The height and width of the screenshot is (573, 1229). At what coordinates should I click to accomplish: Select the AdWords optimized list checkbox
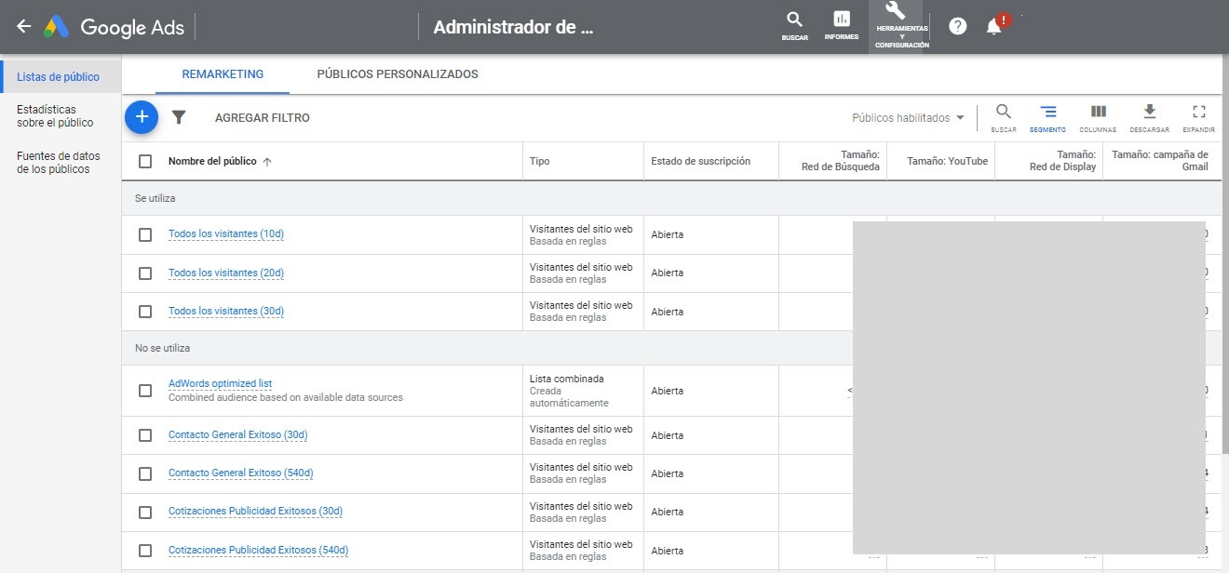coord(145,391)
